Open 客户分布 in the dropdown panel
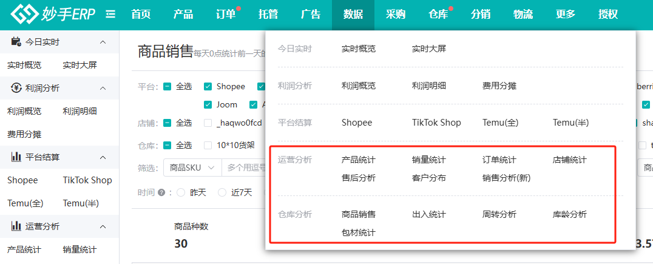The height and width of the screenshot is (264, 653). coord(429,178)
